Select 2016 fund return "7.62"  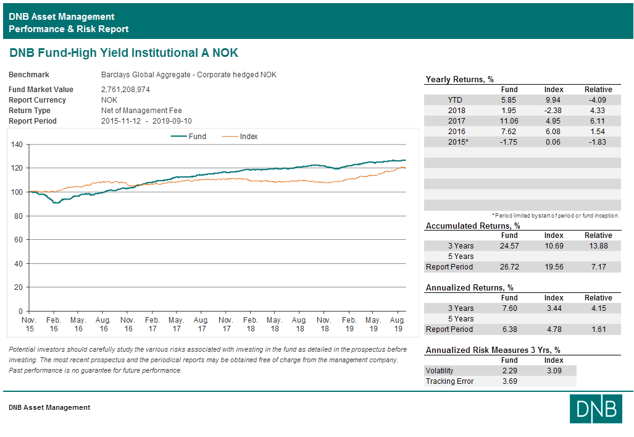pos(509,132)
